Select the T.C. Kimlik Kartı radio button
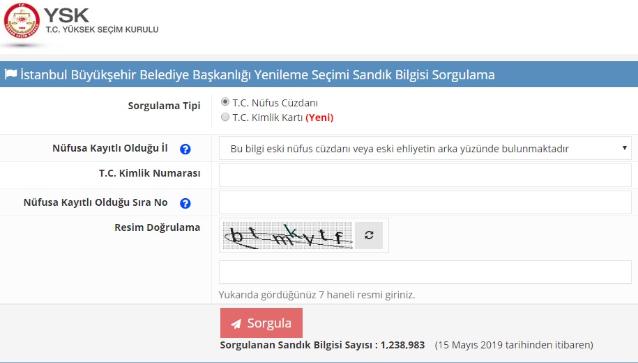The image size is (638, 363). tap(225, 118)
